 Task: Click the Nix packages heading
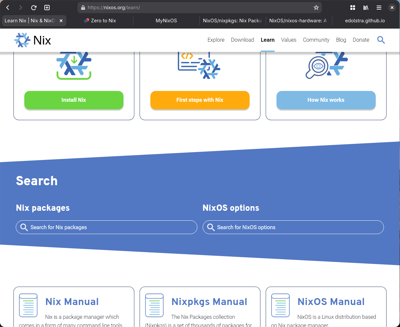43,208
